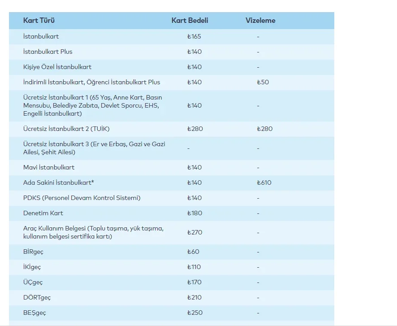Click the ₺270 Araç Kullanım Belgesi fee
Image resolution: width=397 pixels, height=326 pixels.
pyautogui.click(x=194, y=232)
